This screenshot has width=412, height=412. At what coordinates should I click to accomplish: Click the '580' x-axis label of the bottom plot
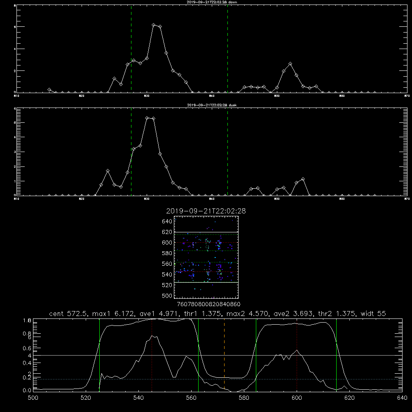tap(244, 398)
